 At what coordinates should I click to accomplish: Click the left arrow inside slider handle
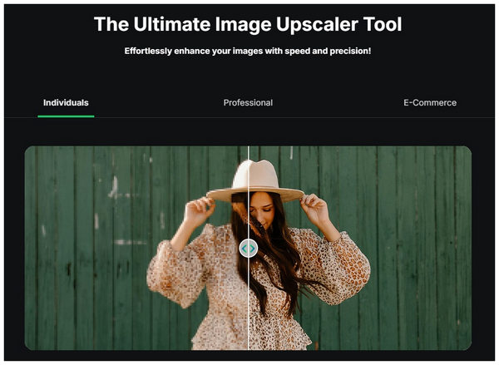[244, 248]
